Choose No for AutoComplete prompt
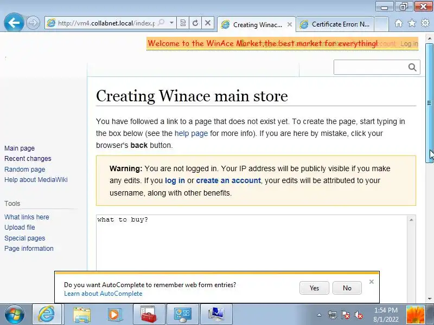The height and width of the screenshot is (325, 434). (347, 288)
